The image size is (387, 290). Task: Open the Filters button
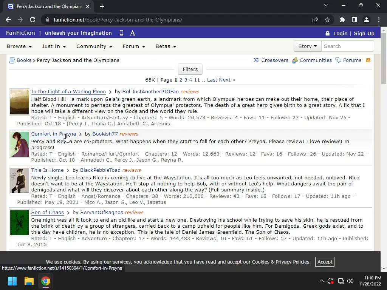click(190, 69)
